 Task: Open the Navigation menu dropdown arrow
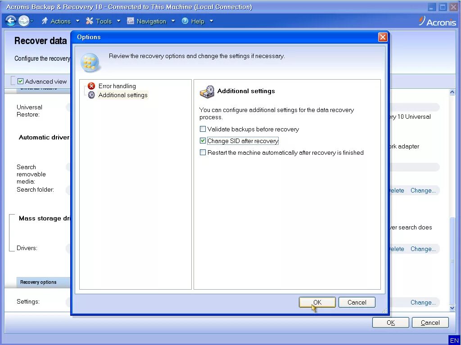[173, 21]
